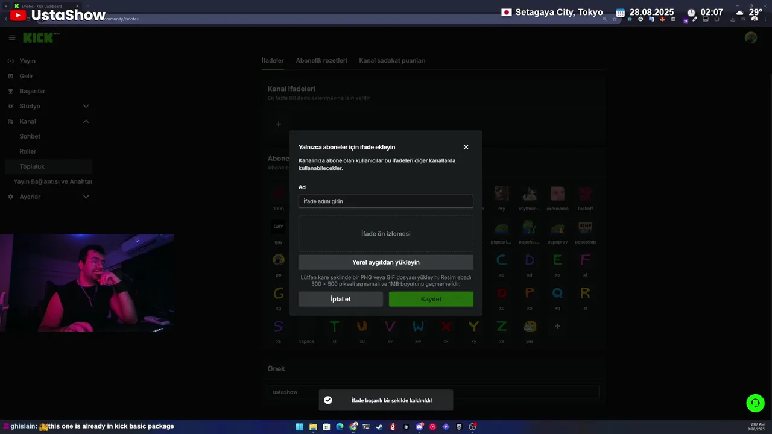Open the hamburger menu next to Kick logo
The image size is (772, 434).
click(12, 38)
